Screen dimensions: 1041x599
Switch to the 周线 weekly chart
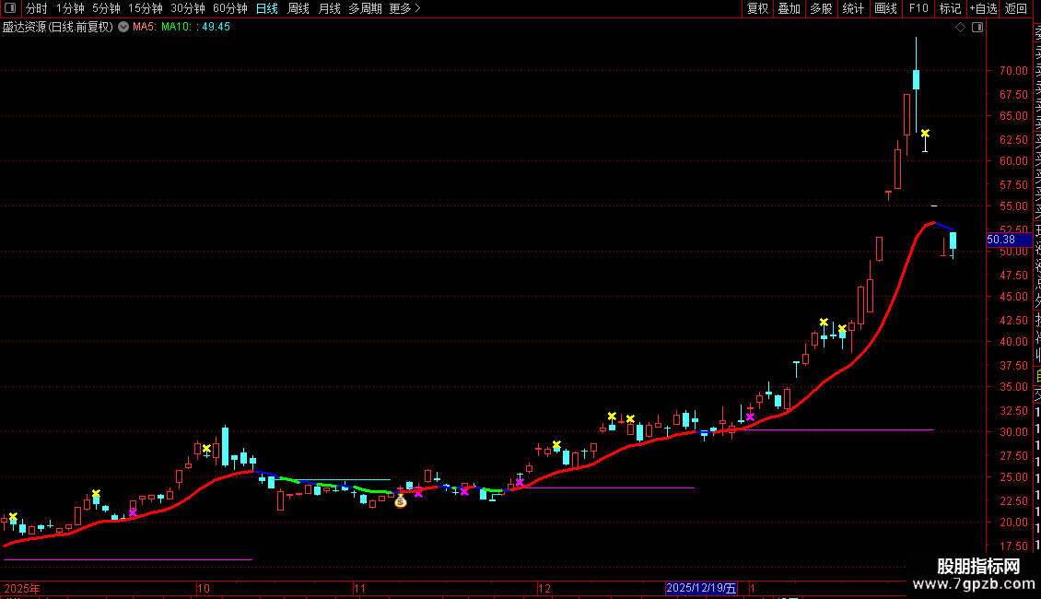[x=298, y=8]
